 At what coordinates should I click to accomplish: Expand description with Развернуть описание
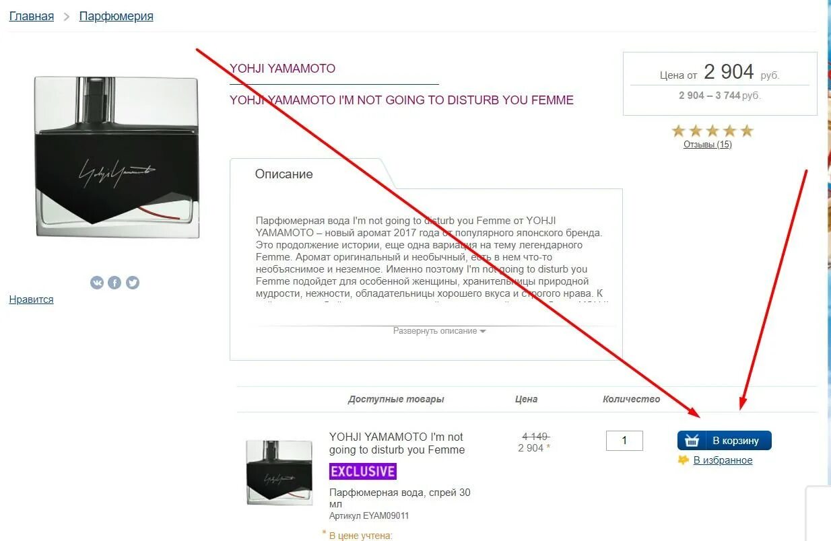click(435, 331)
